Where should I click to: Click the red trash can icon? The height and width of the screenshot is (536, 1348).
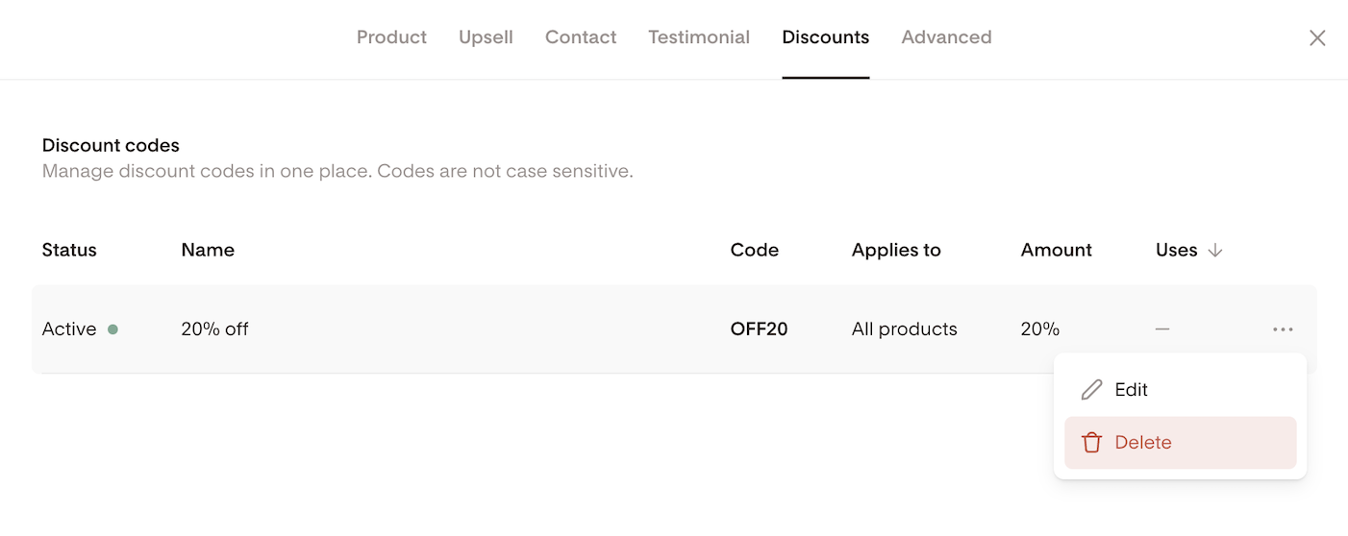1091,443
